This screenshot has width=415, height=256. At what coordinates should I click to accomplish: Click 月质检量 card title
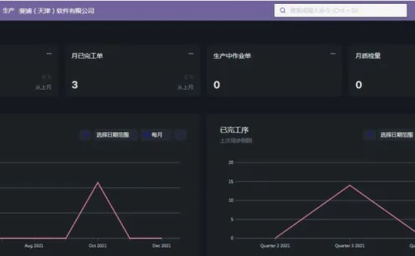[x=368, y=56]
